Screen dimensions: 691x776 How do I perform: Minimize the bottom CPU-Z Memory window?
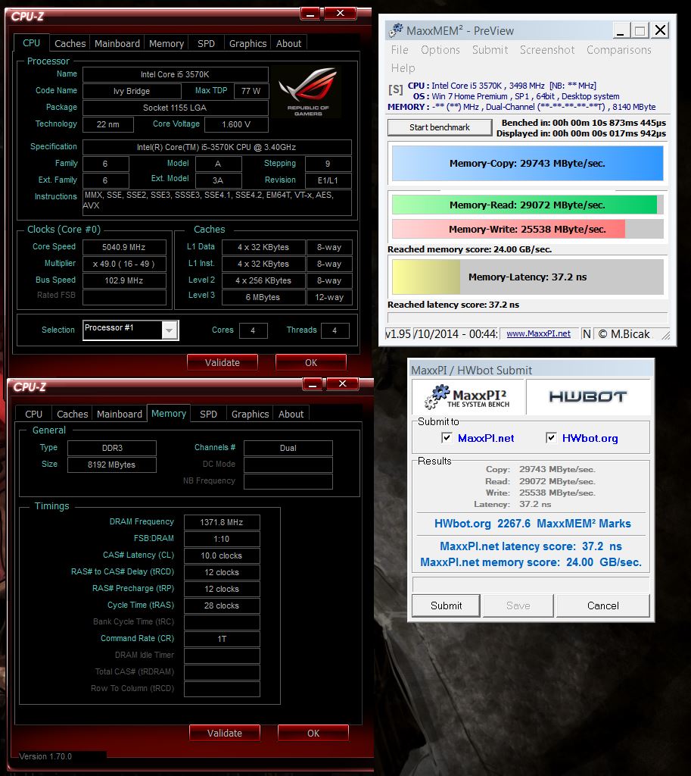313,384
